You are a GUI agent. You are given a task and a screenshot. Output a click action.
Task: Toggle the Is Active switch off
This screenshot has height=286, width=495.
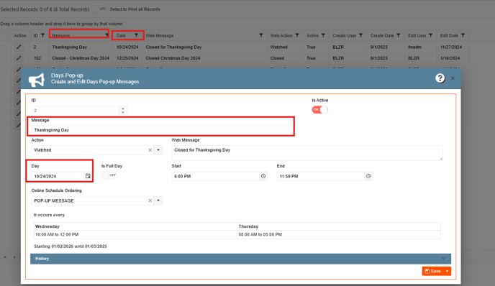(x=319, y=109)
